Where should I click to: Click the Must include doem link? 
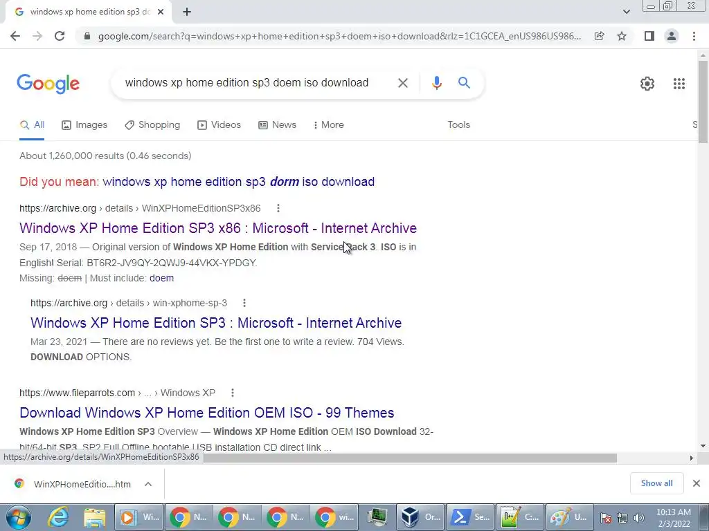(x=161, y=278)
